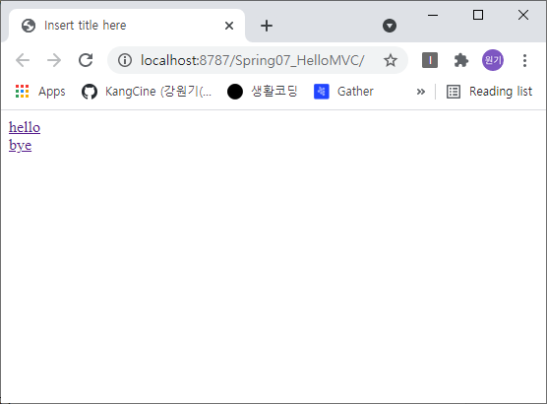This screenshot has width=547, height=404.
Task: View site information icon in address bar
Action: click(x=125, y=60)
